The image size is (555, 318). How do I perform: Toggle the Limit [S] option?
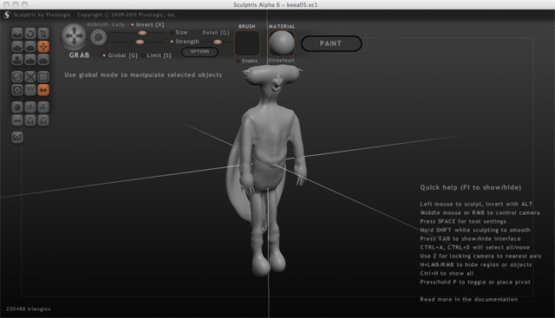pos(156,55)
